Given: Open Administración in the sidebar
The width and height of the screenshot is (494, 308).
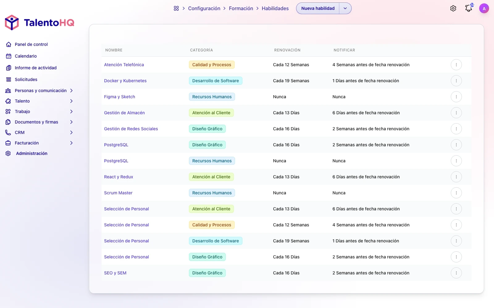Looking at the screenshot, I should point(31,153).
